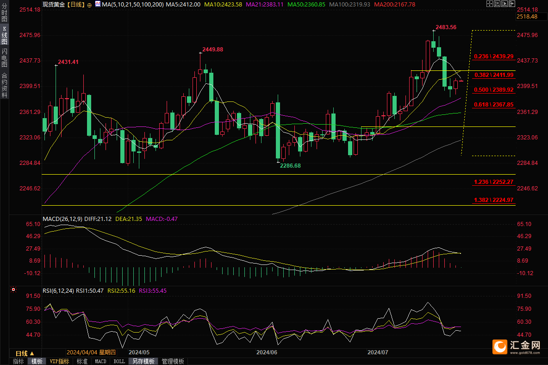Click the export/exit panel icon
548x365 pixels.
pyautogui.click(x=511, y=4)
